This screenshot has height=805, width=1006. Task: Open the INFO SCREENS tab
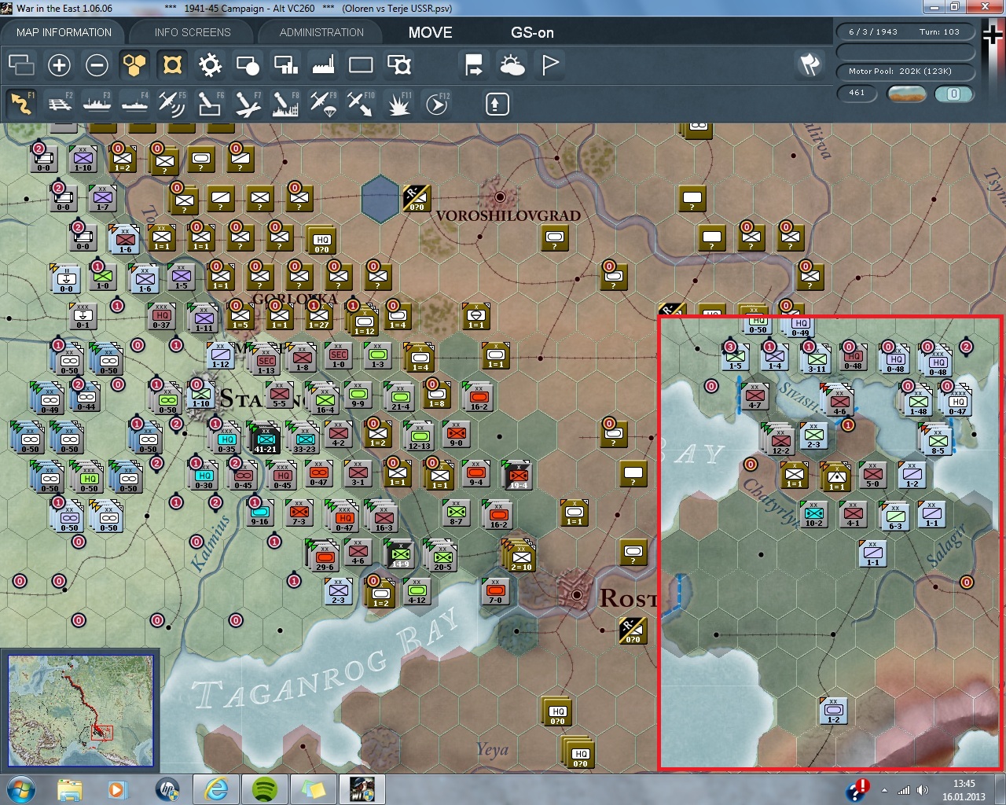(x=193, y=32)
